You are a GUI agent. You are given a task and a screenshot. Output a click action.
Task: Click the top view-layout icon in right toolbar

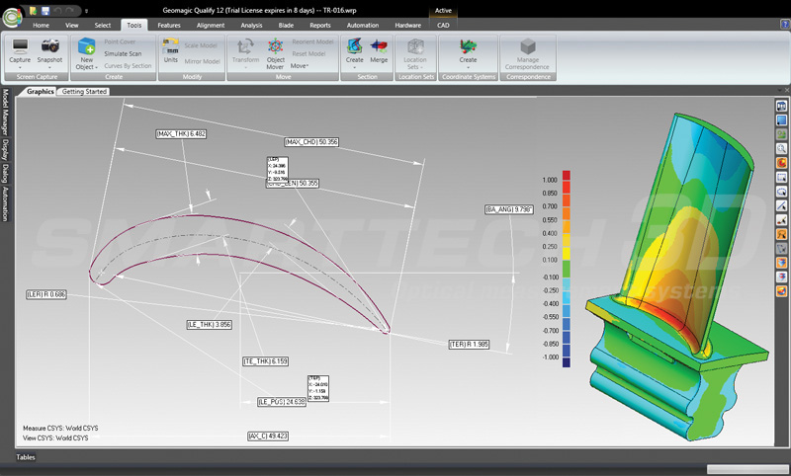coord(781,107)
